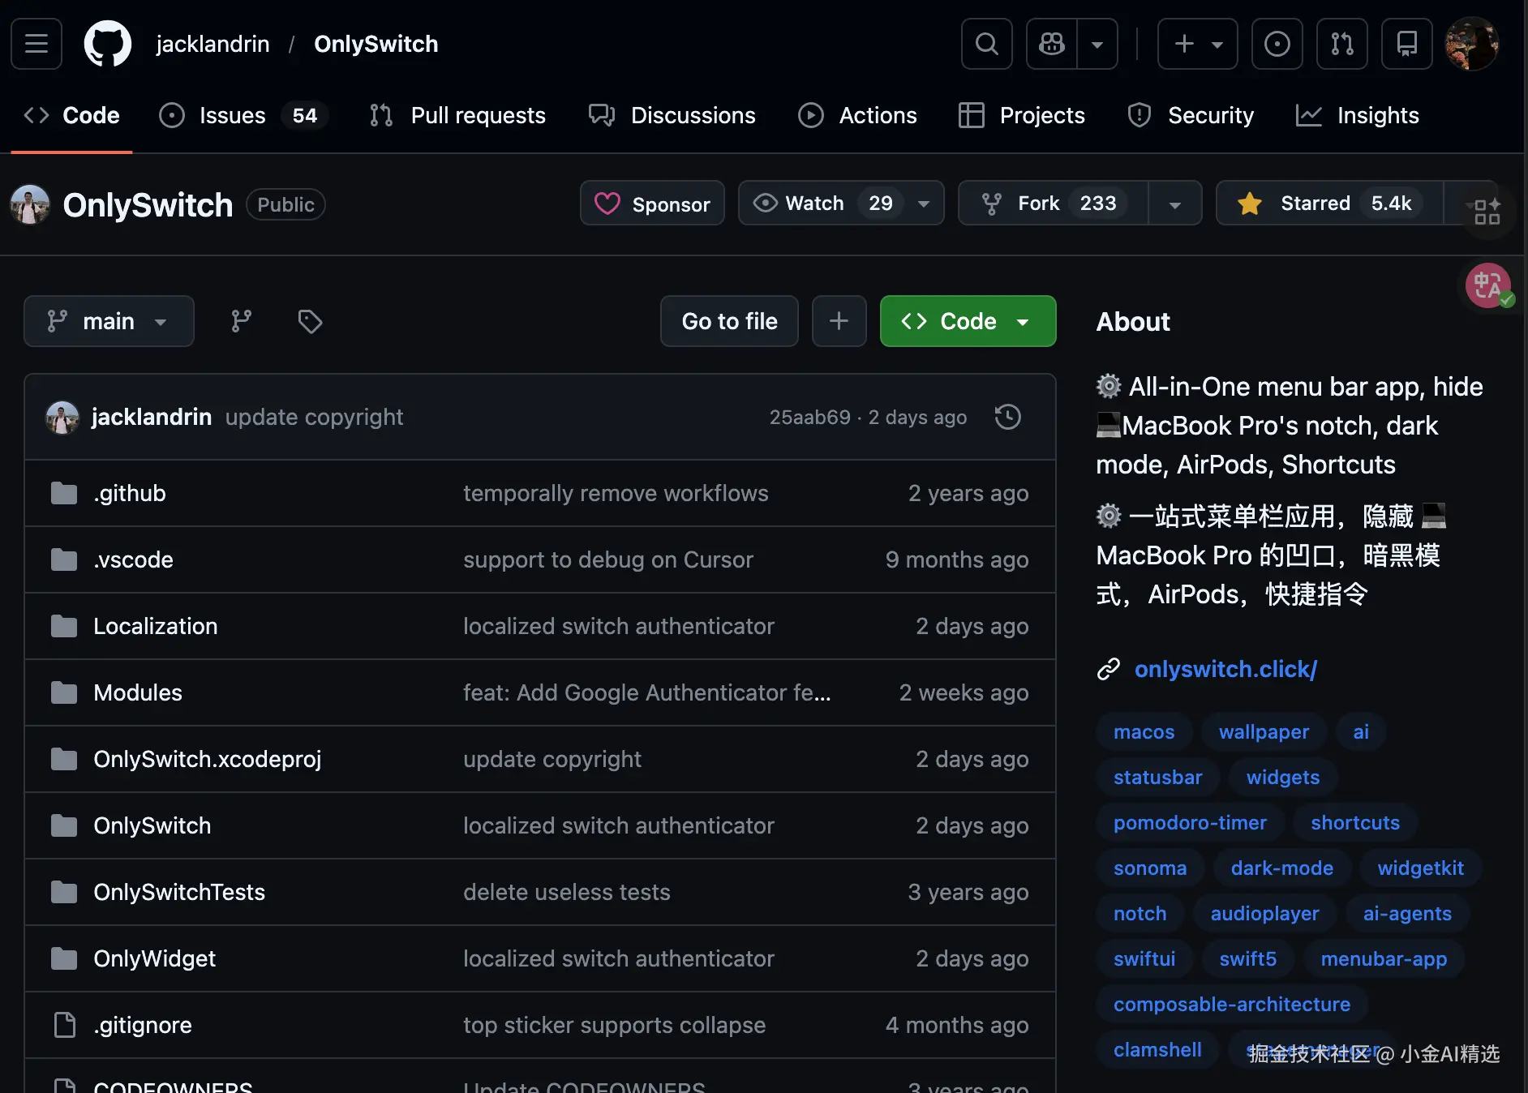This screenshot has width=1528, height=1093.
Task: Click the macos topic tag
Action: click(x=1144, y=731)
